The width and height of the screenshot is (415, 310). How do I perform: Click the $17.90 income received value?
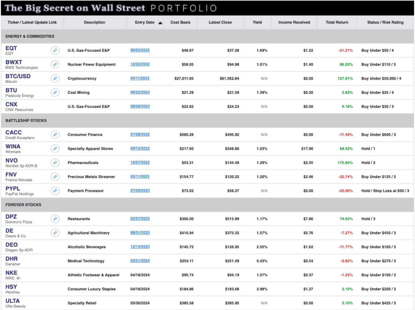[x=307, y=149]
